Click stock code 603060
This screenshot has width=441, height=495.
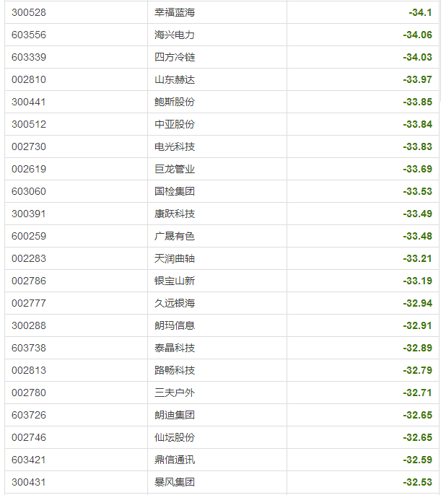point(29,191)
